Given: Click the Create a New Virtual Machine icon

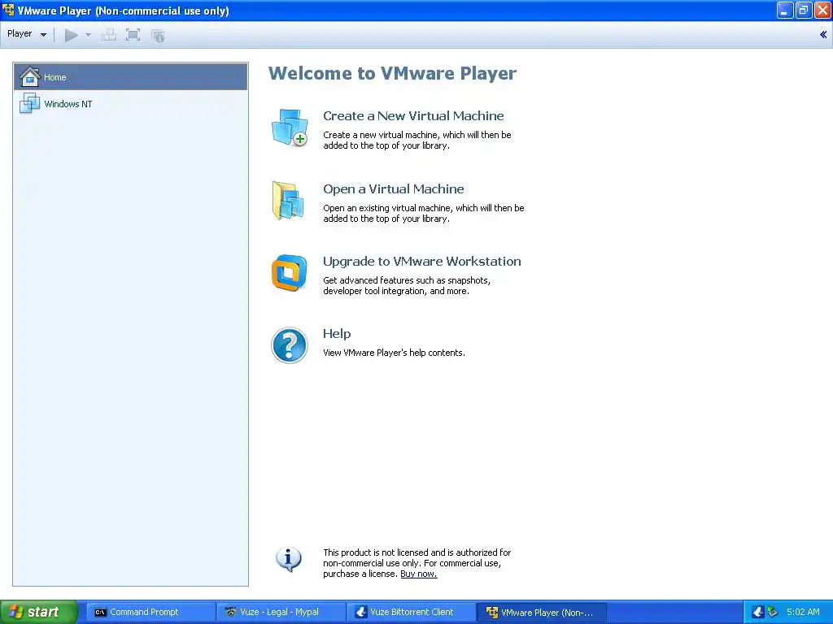Looking at the screenshot, I should pyautogui.click(x=290, y=128).
